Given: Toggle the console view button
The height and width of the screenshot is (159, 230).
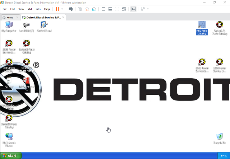Looking at the screenshot, I should (x=133, y=9).
